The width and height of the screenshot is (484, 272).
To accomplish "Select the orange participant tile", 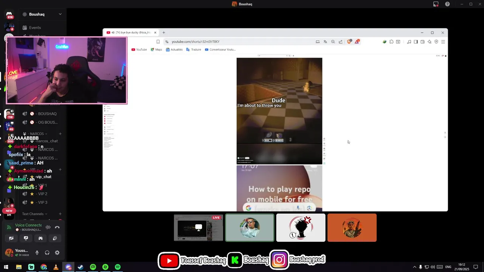I will point(352,228).
